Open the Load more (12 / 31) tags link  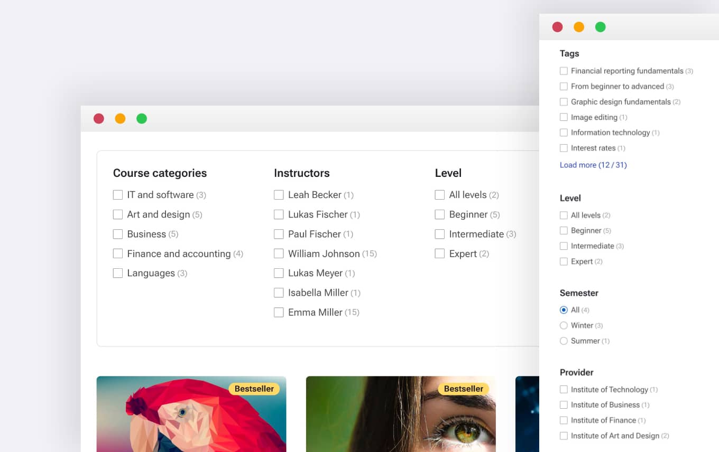coord(593,165)
